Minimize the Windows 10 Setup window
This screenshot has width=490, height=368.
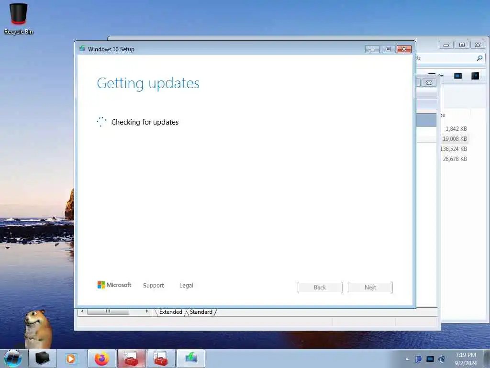tap(372, 49)
